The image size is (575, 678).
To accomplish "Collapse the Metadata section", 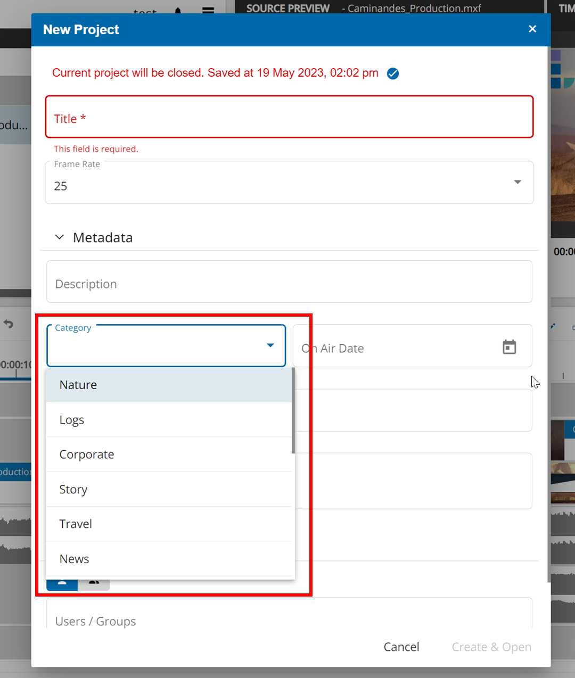I will [59, 237].
